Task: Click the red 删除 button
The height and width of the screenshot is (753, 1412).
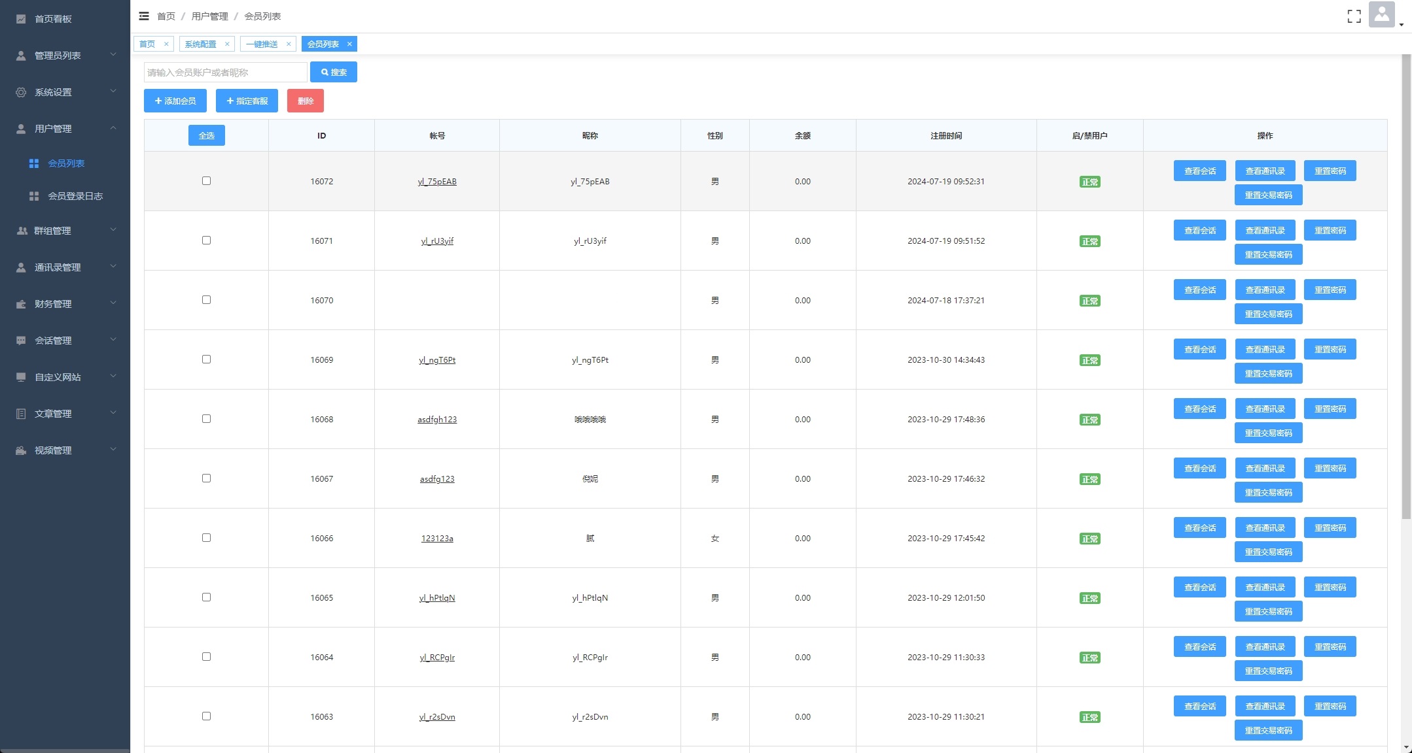Action: (x=305, y=101)
